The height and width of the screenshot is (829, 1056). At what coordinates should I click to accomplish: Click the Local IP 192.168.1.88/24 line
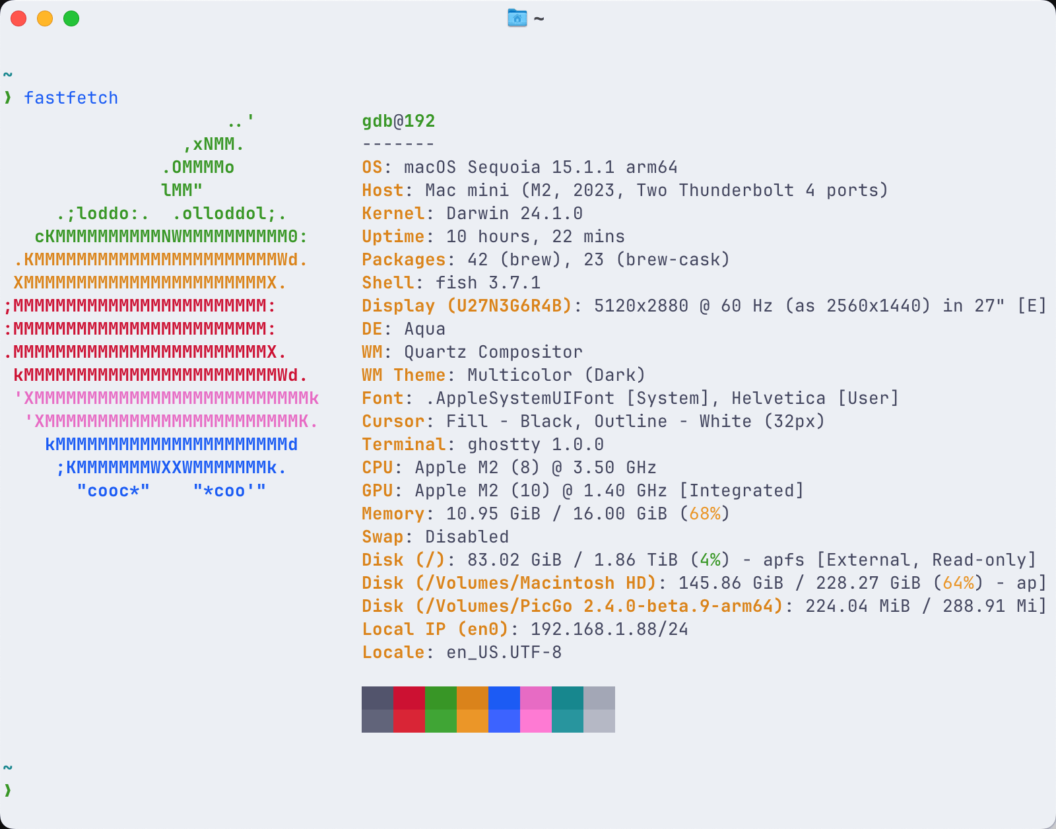[x=525, y=629]
